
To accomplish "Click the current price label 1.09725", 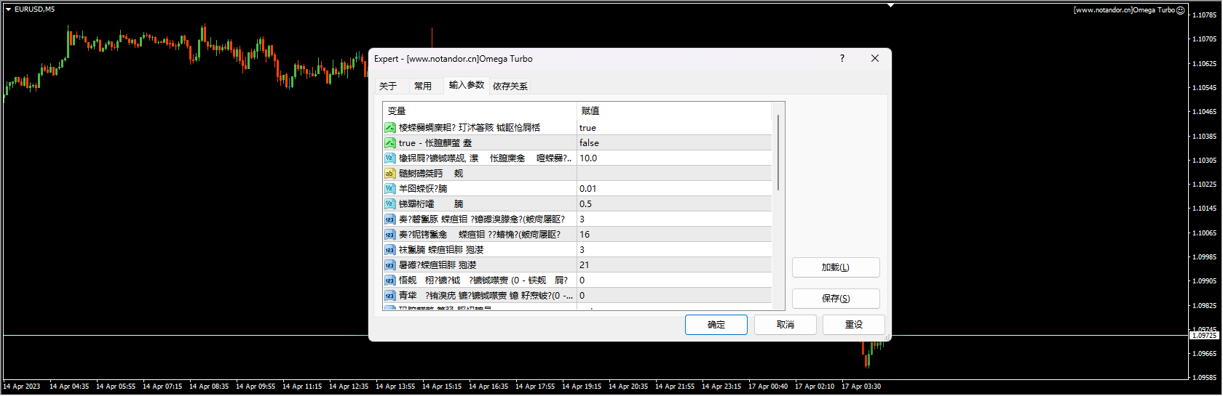I will point(1204,336).
